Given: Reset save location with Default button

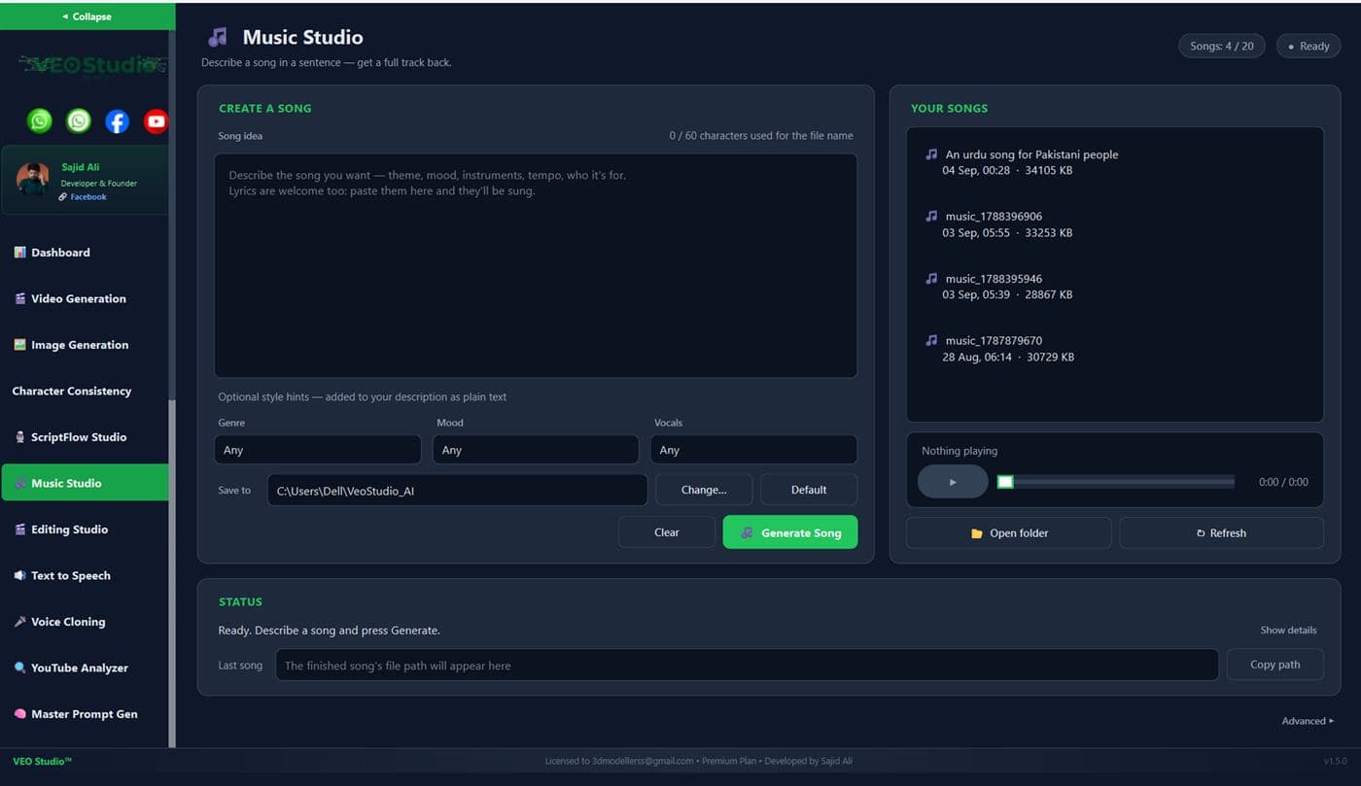Looking at the screenshot, I should (x=809, y=490).
